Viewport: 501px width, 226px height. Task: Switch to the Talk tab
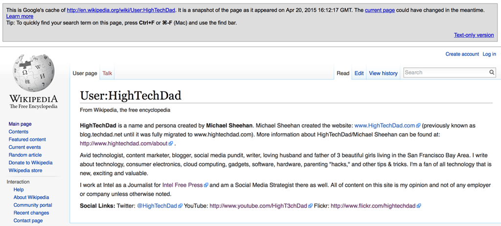(107, 73)
